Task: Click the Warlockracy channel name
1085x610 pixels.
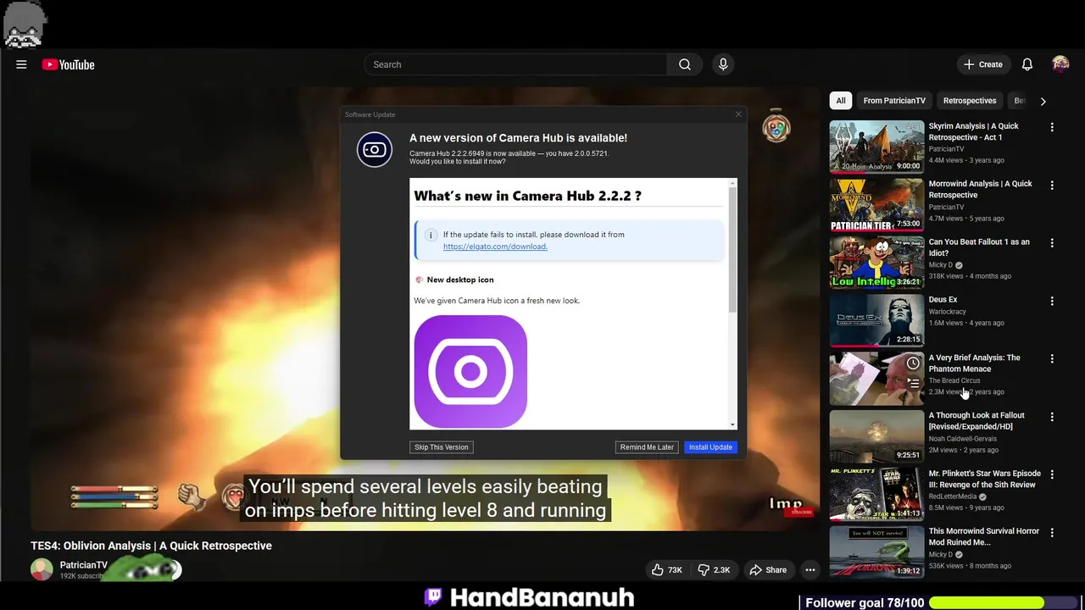Action: [x=948, y=312]
